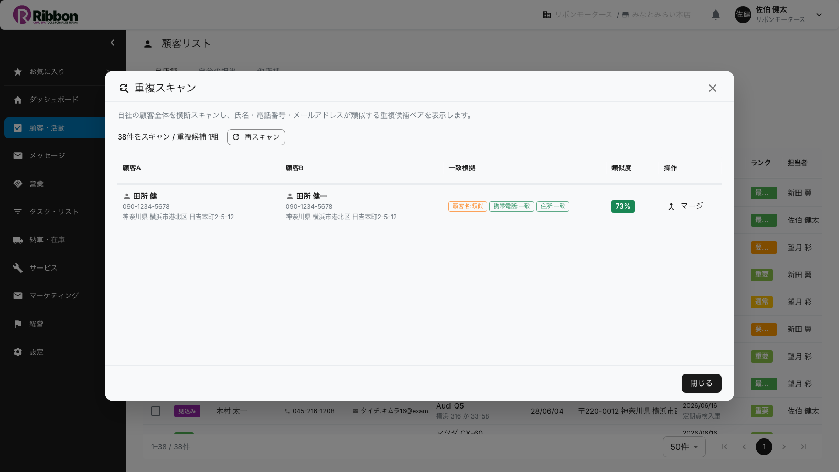Click the 一致根拠 column header
This screenshot has height=472, width=839.
(x=462, y=168)
